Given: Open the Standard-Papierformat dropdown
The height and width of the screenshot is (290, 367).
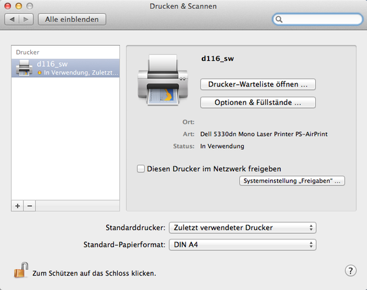Looking at the screenshot, I should coord(242,245).
